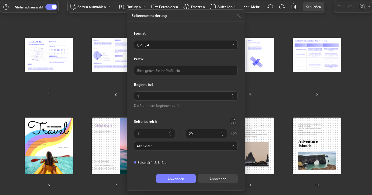Click the redo arrow icon

click(350, 7)
